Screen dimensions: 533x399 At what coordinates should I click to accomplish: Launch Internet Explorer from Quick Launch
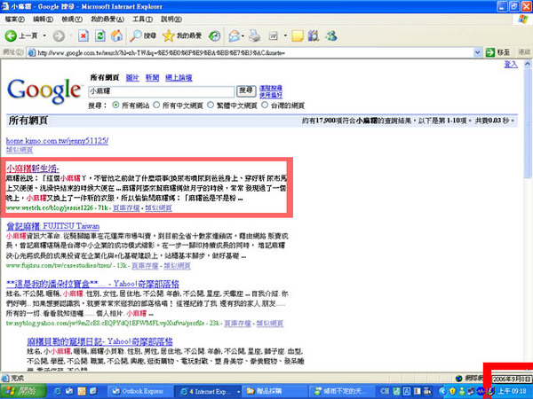tap(58, 391)
